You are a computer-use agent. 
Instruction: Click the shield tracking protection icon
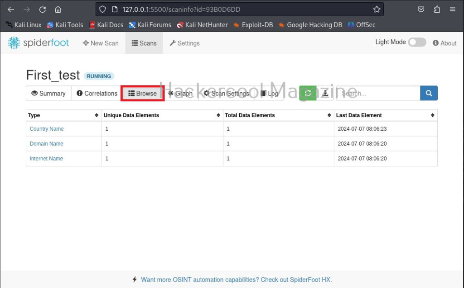102,9
